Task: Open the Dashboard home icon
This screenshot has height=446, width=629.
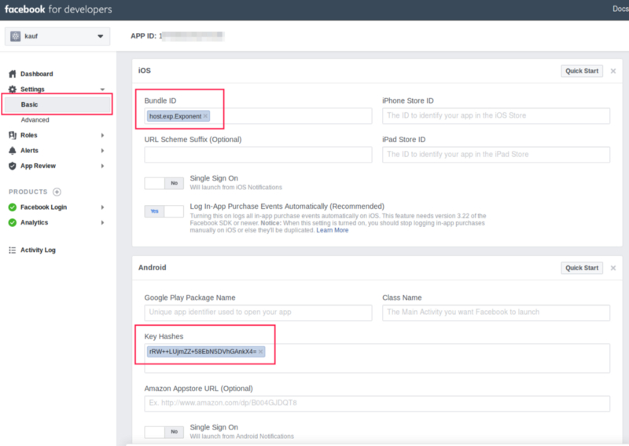Action: tap(13, 74)
